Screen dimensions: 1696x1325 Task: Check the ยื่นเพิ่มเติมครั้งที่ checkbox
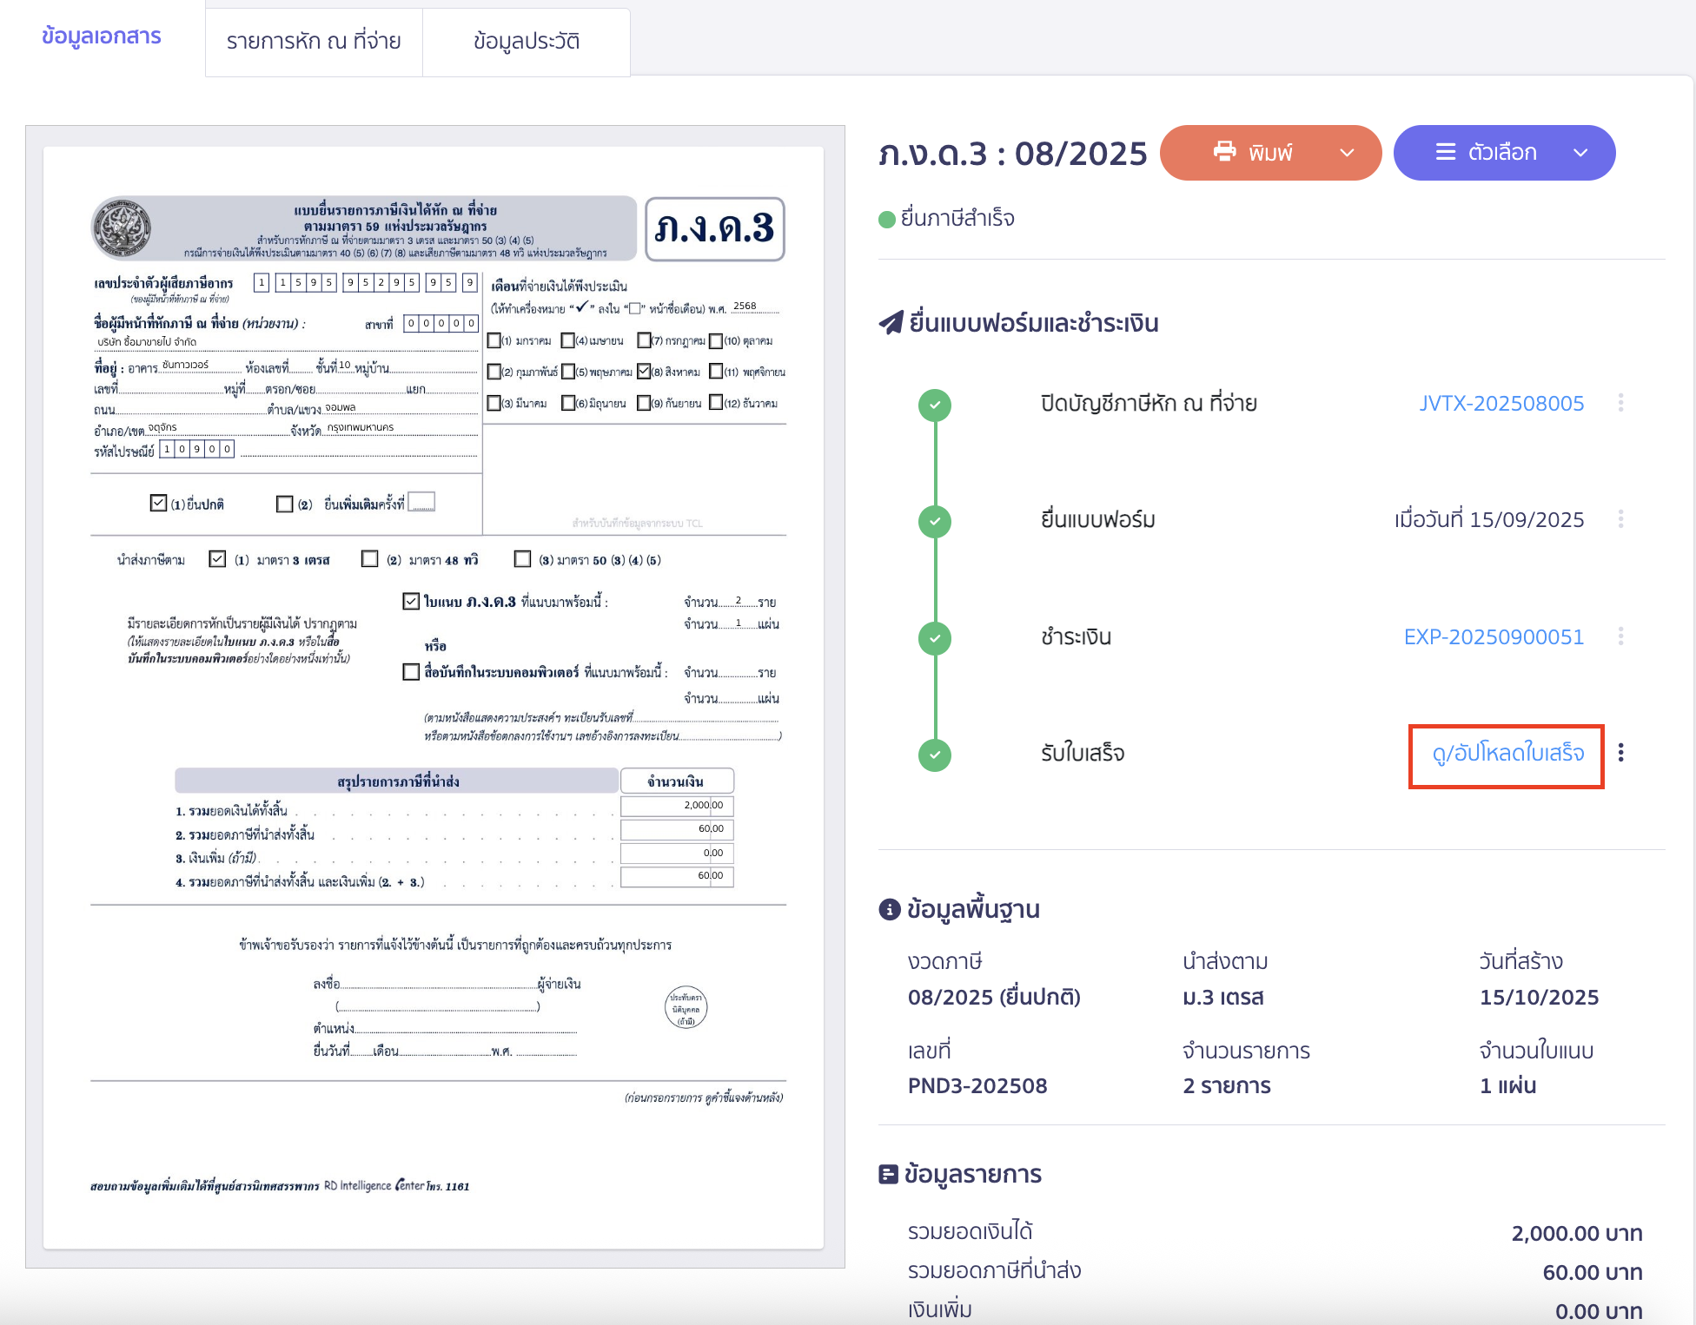coord(284,504)
